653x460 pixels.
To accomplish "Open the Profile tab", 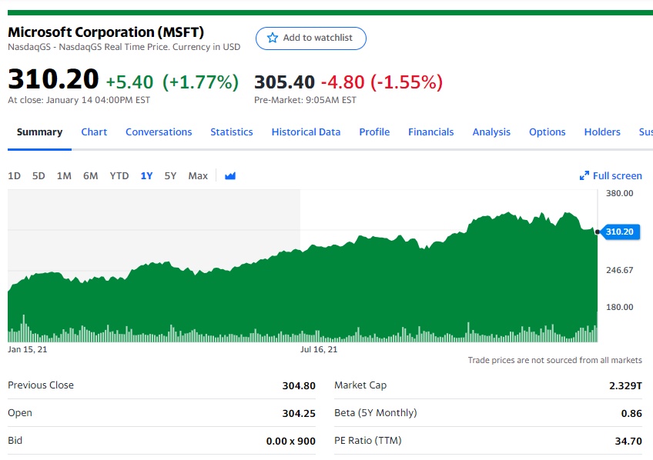I will click(x=374, y=132).
